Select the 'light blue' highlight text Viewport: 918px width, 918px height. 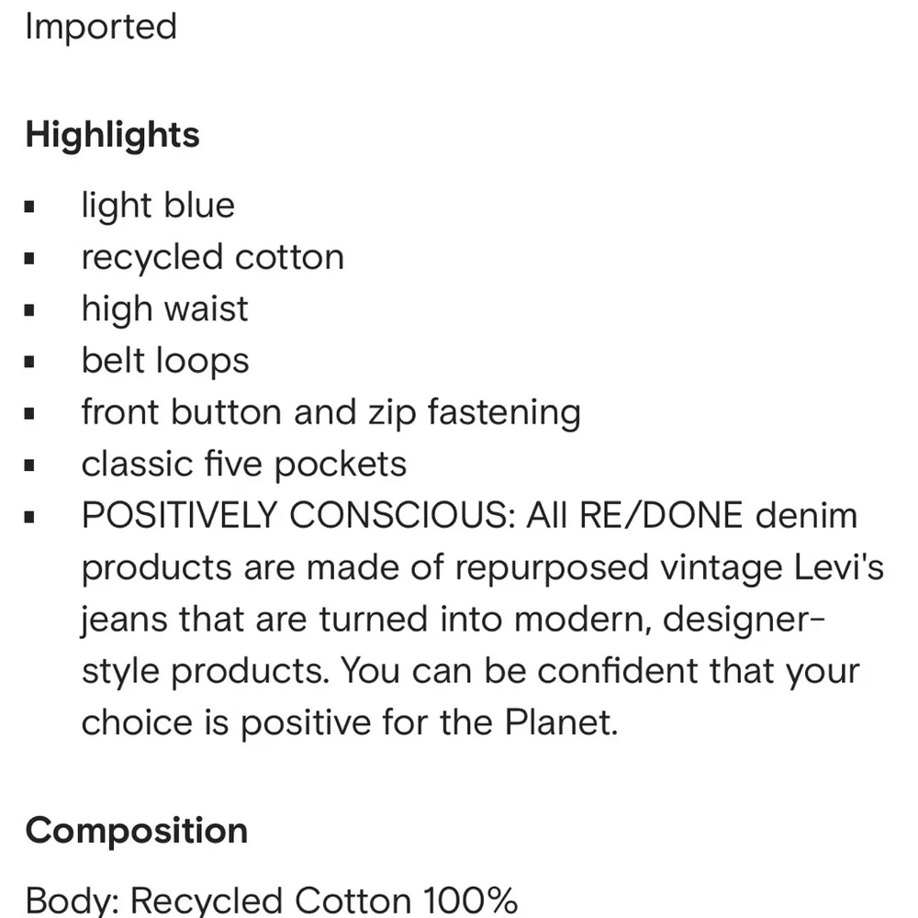point(158,206)
